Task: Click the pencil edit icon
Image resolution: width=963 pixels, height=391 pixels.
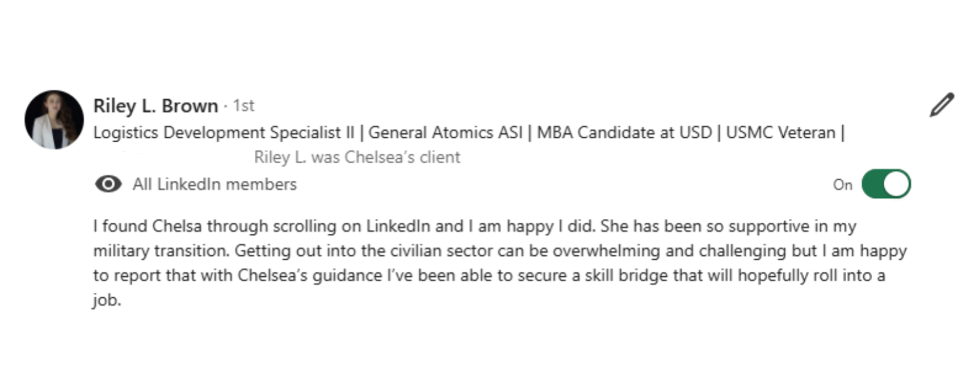Action: click(x=941, y=105)
